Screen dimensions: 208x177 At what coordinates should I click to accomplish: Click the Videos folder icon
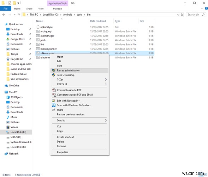click(x=8, y=127)
